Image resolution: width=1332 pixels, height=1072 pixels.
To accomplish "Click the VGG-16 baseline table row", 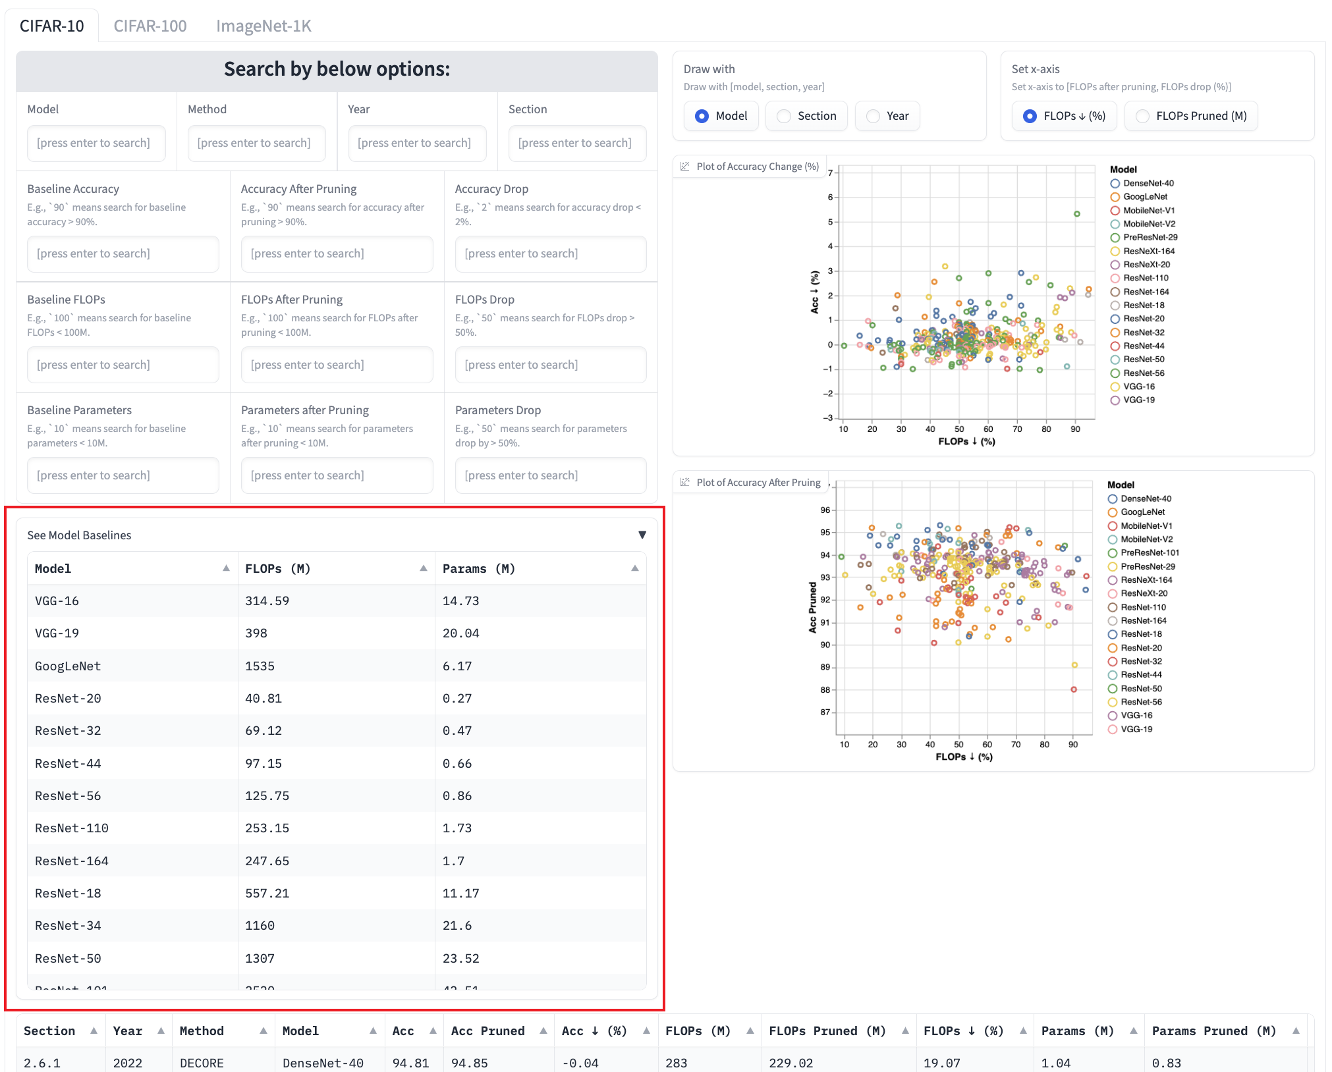I will (337, 601).
